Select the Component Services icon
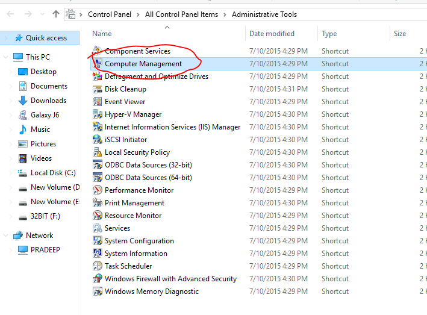427x315 pixels. click(x=97, y=51)
